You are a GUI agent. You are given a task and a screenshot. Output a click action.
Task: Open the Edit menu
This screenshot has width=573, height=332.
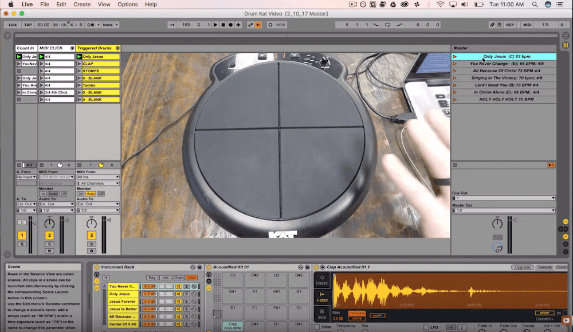click(61, 5)
